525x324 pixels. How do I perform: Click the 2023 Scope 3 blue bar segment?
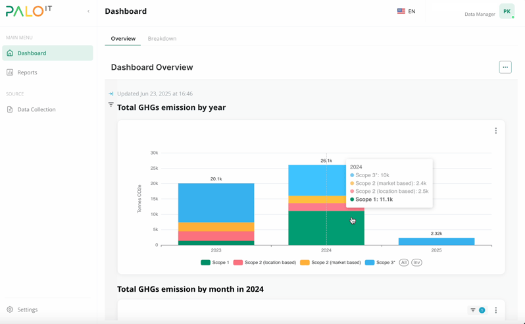pyautogui.click(x=216, y=203)
